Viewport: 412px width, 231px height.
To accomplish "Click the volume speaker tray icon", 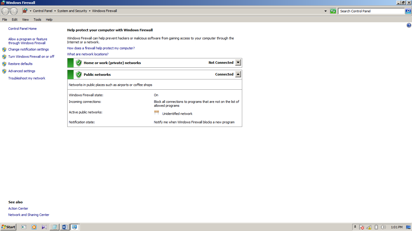I will pos(383,227).
